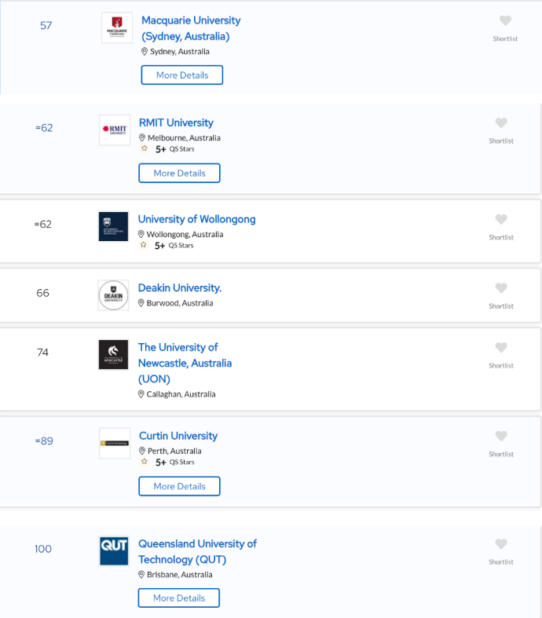Toggle Curtin University shortlist heart
The width and height of the screenshot is (542, 618).
pyautogui.click(x=501, y=436)
